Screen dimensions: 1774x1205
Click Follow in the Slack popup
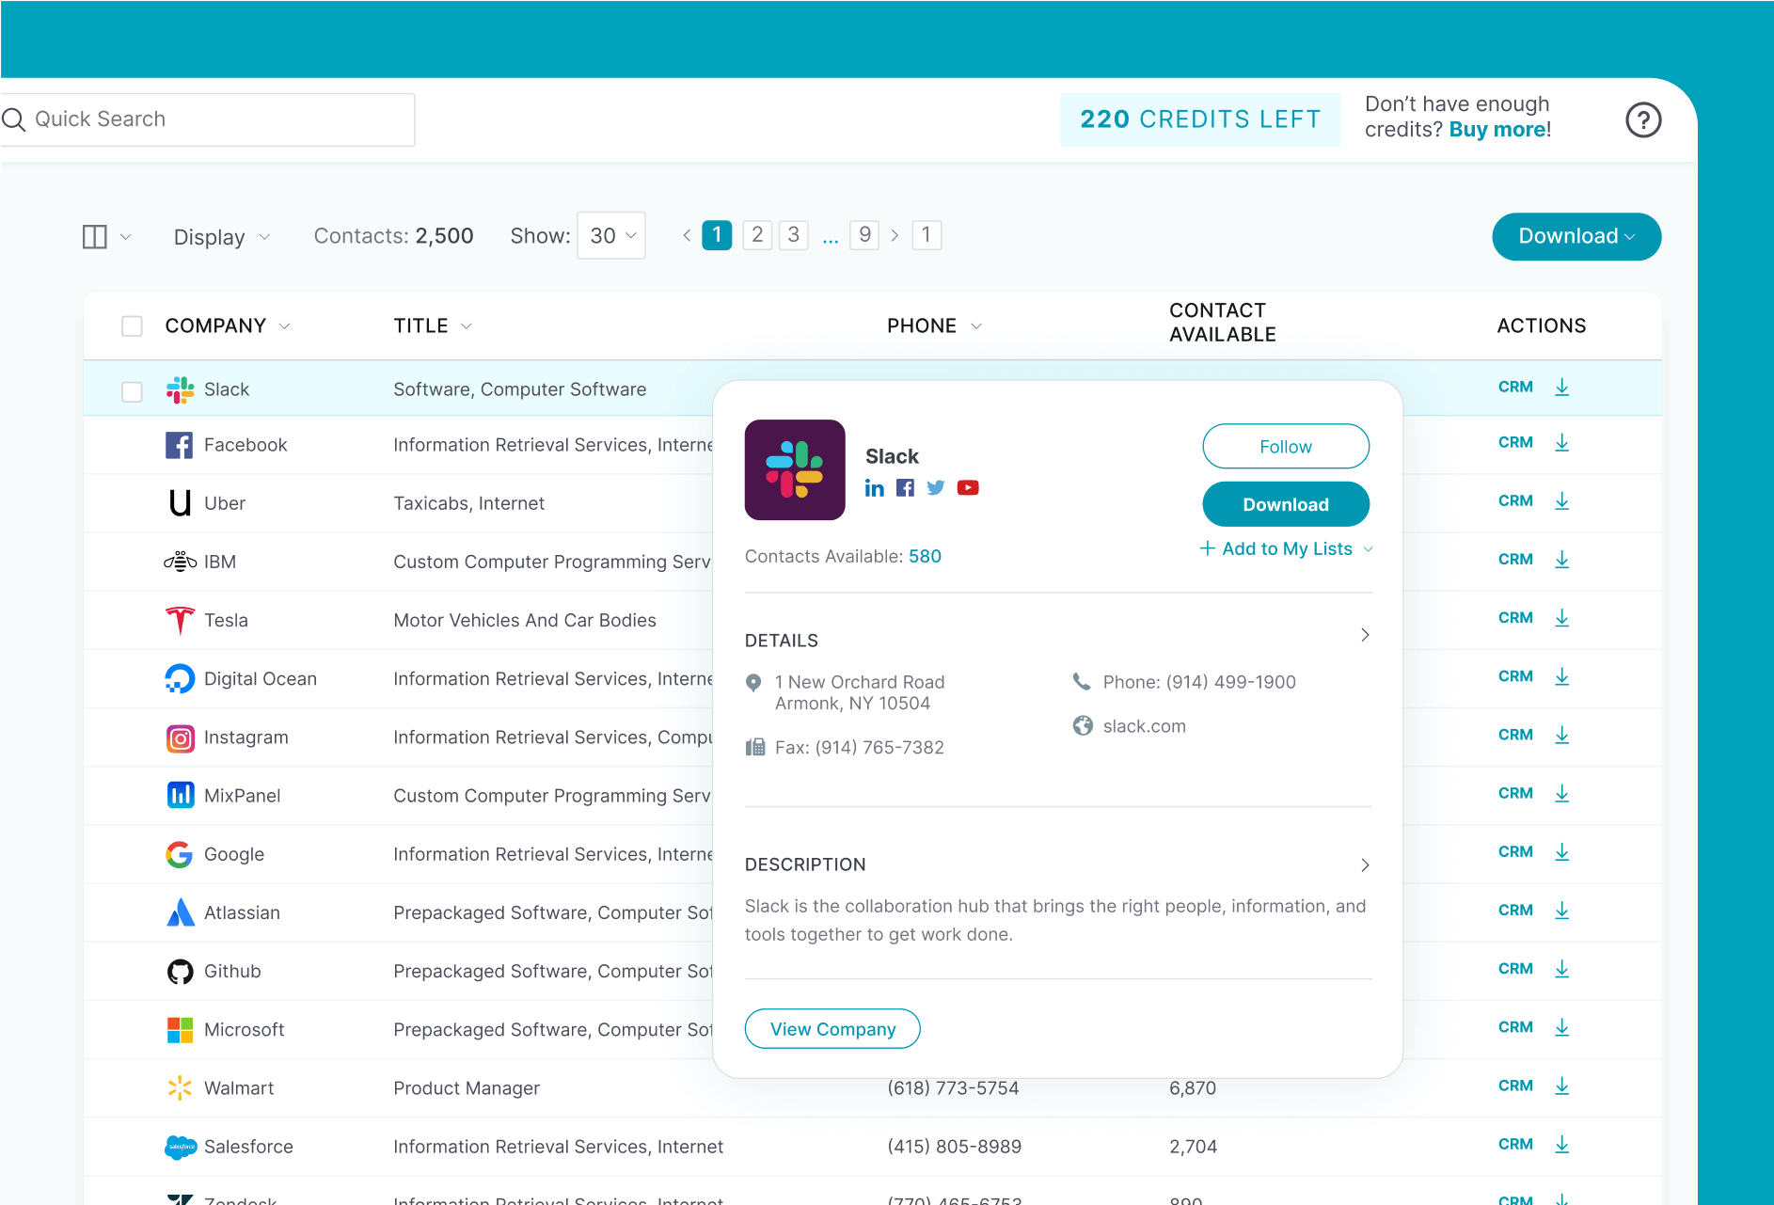(x=1286, y=446)
